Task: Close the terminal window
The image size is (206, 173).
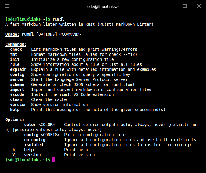Action: click(x=199, y=6)
